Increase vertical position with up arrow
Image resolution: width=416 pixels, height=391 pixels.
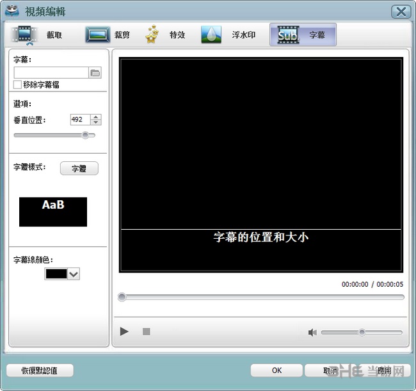(x=96, y=117)
